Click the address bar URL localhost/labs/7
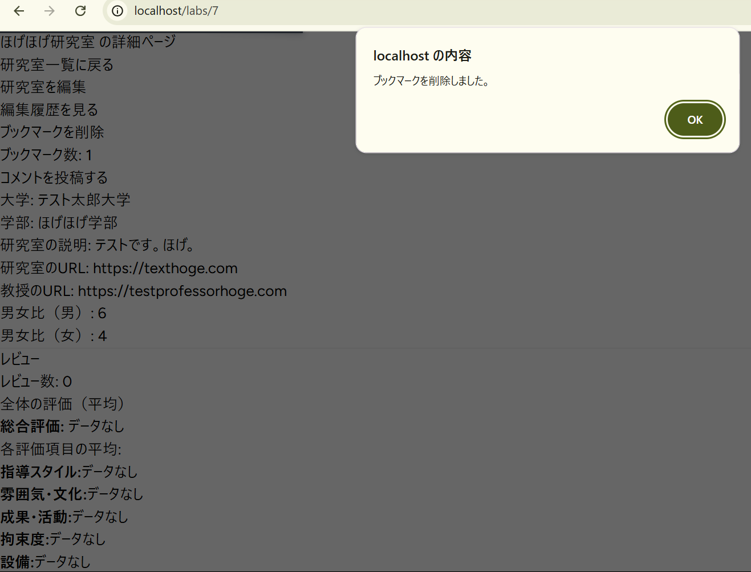751x572 pixels. click(x=176, y=11)
